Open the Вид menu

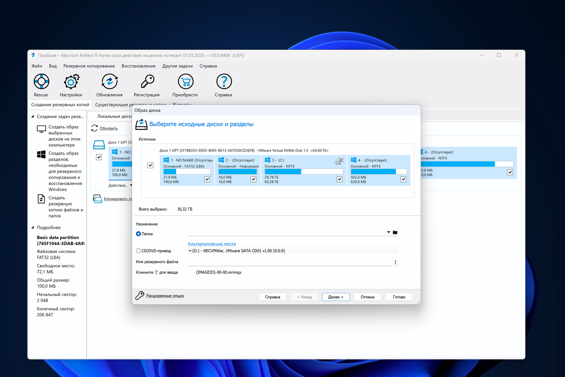click(53, 66)
